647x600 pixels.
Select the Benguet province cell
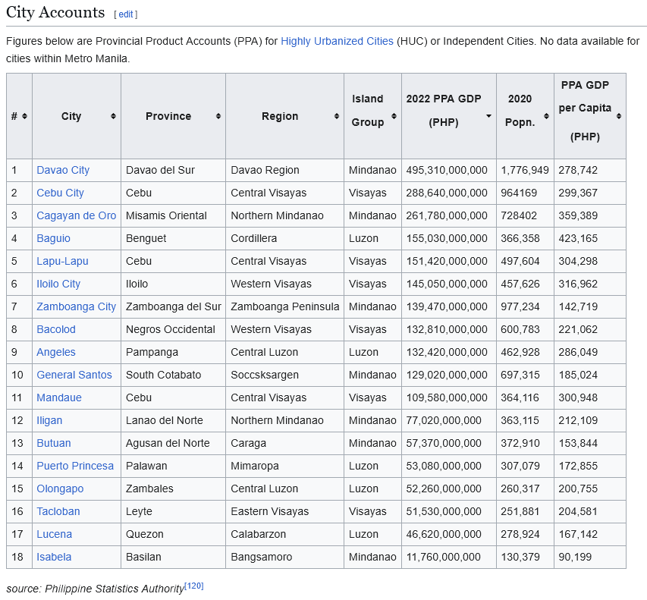173,238
